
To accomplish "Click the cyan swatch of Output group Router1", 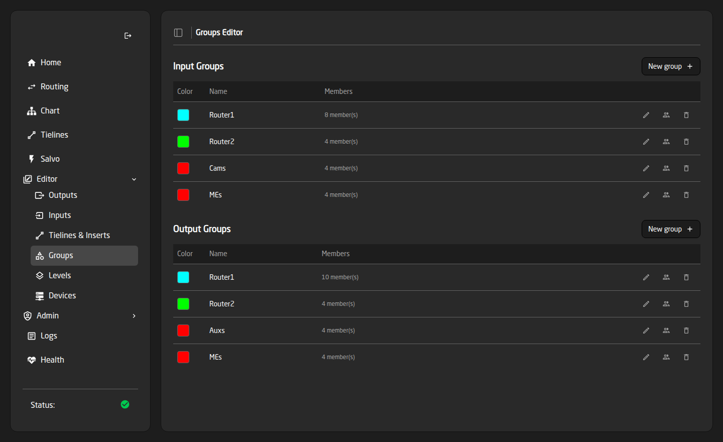I will 183,277.
